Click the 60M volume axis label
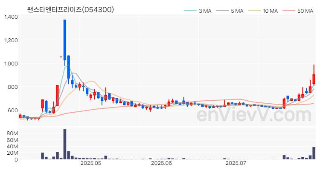This screenshot has height=170, width=320. tap(12, 140)
